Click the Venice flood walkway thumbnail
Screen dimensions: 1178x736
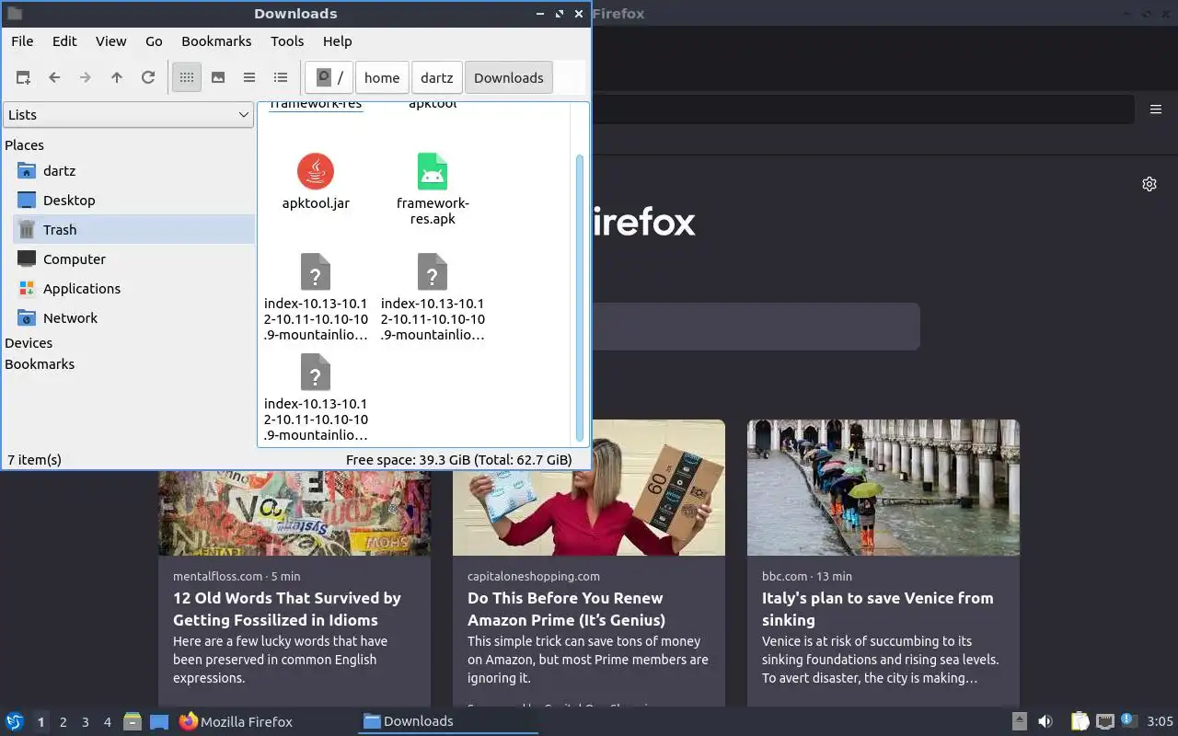coord(883,488)
